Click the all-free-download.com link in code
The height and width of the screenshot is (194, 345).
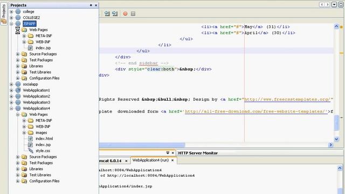pyautogui.click(x=256, y=112)
